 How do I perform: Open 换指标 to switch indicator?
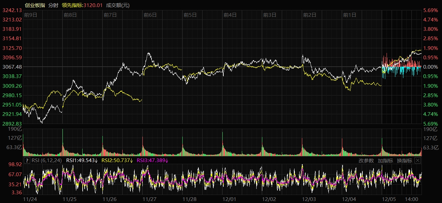coord(404,160)
